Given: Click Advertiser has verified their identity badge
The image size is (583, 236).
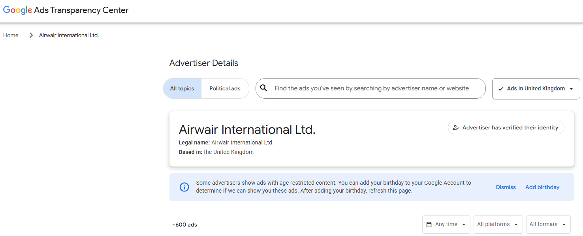Looking at the screenshot, I should [x=506, y=127].
